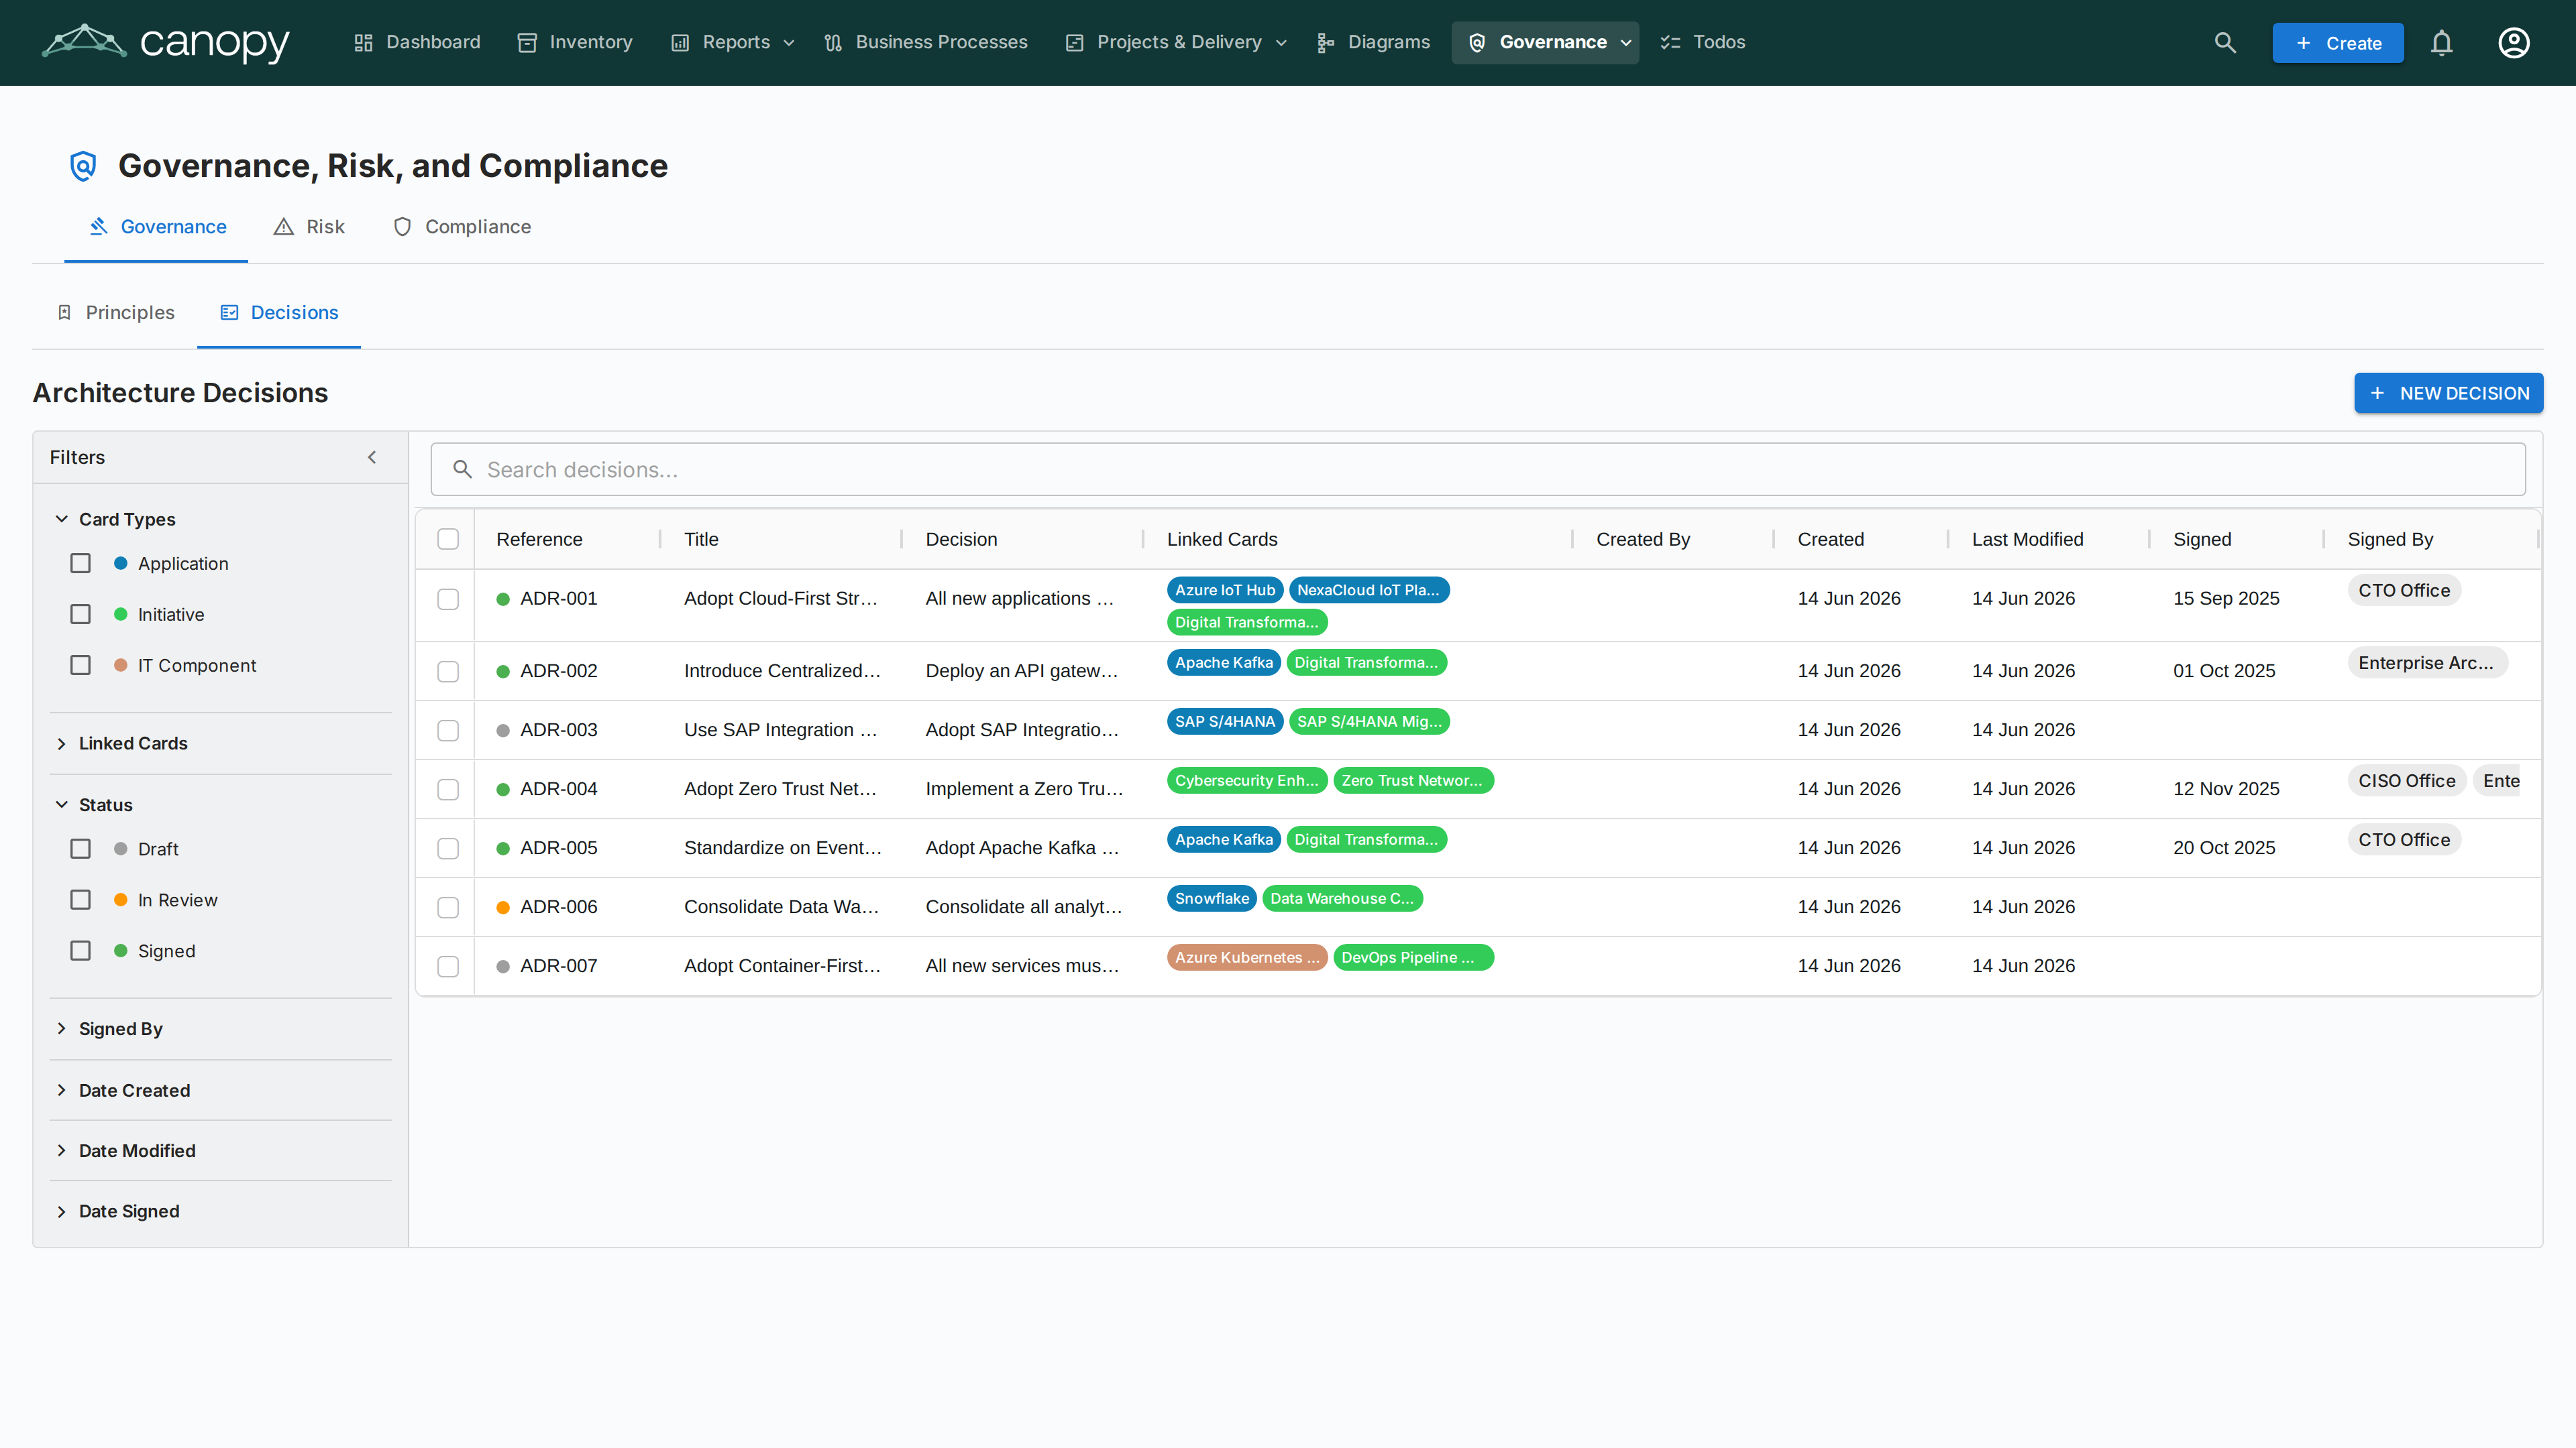Click the Dashboard grid icon
This screenshot has height=1448, width=2576.
(x=363, y=43)
